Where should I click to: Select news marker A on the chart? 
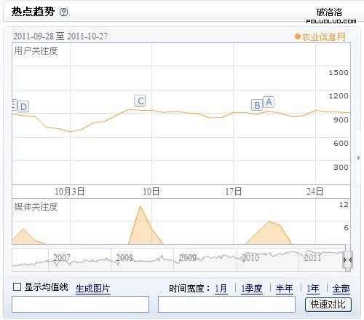[x=269, y=102]
